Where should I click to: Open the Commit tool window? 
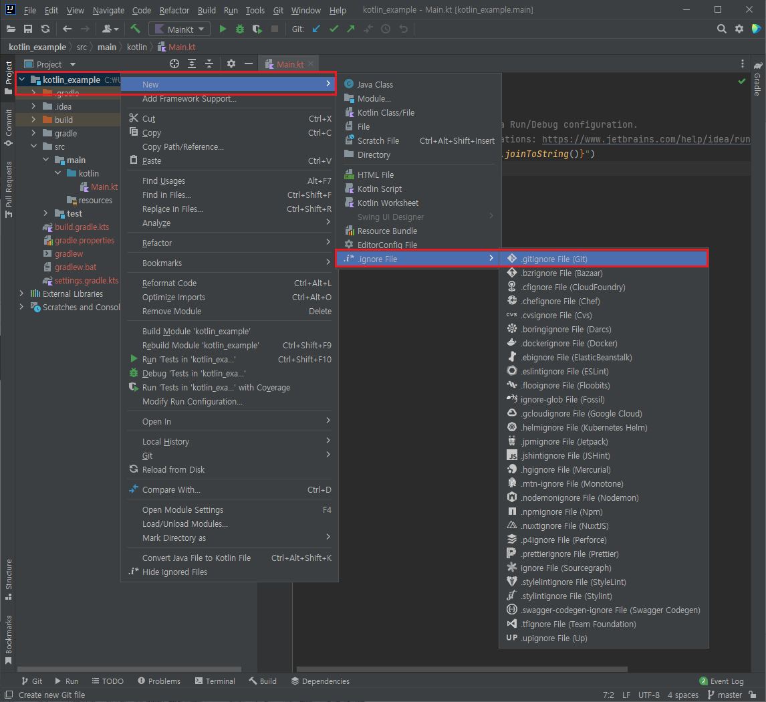click(x=8, y=128)
